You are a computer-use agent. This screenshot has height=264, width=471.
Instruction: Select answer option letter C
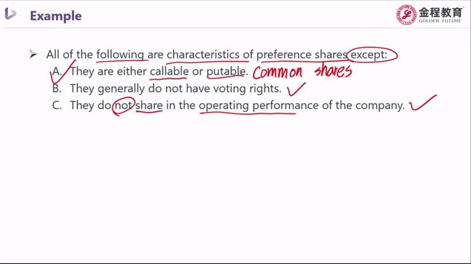point(57,106)
